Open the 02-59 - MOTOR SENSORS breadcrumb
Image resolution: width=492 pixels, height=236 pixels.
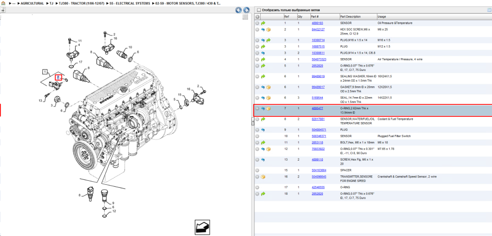pos(188,3)
